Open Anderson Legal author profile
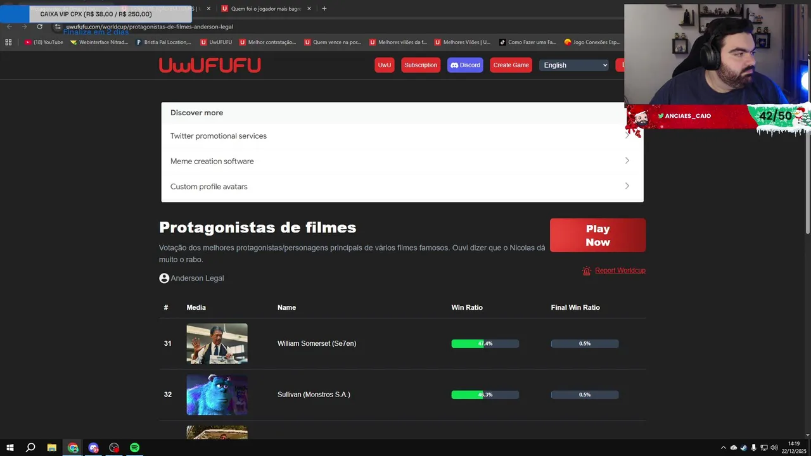The image size is (811, 456). click(x=197, y=278)
